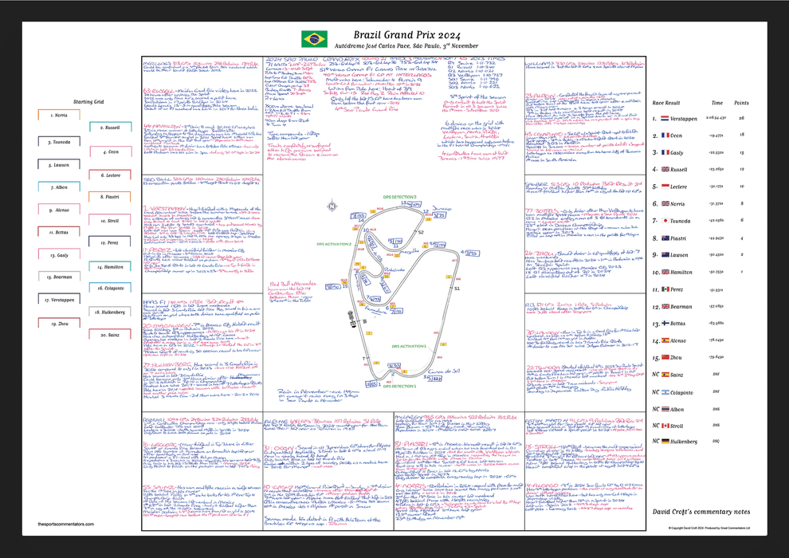
Task: Open thesportscommentators.com link at bottom left
Action: (x=65, y=524)
